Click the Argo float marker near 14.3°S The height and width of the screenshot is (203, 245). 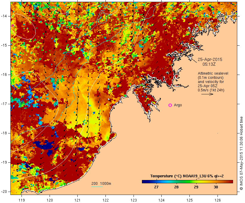point(13,26)
